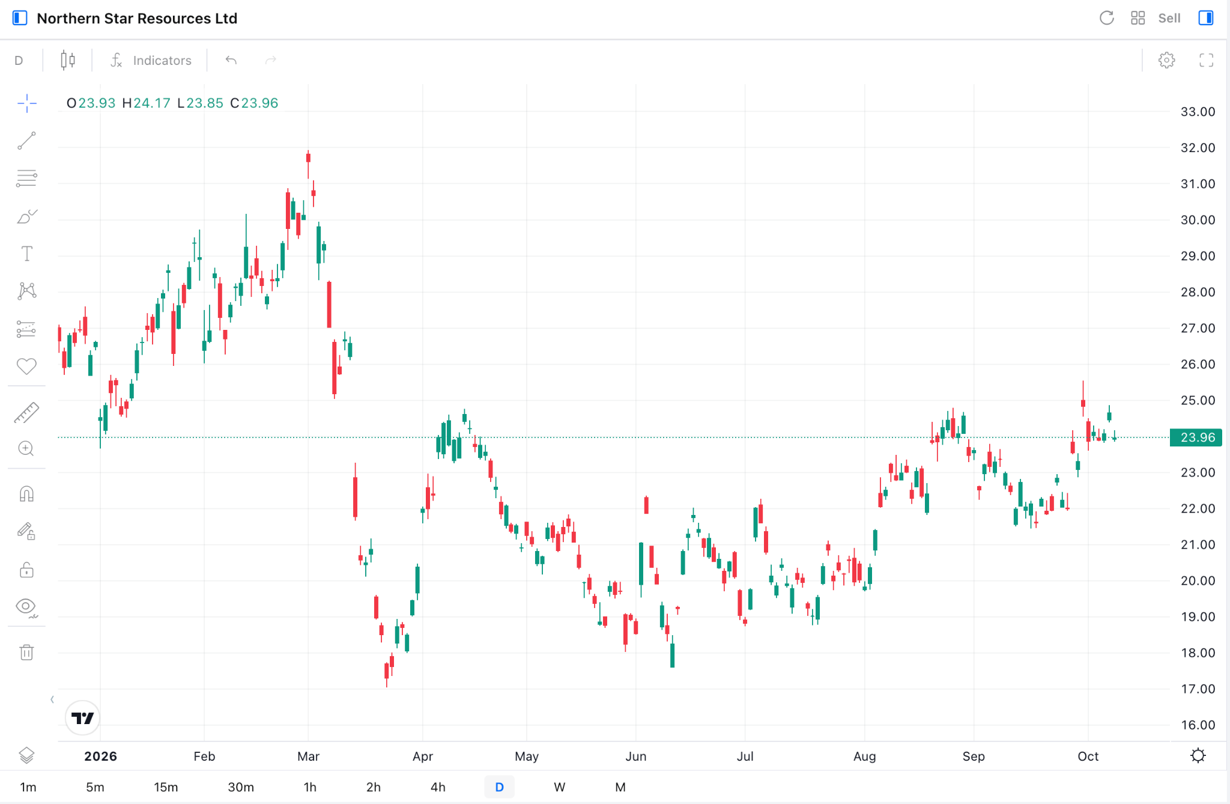Select the ruler measure tool
1230x804 pixels.
[x=26, y=413]
